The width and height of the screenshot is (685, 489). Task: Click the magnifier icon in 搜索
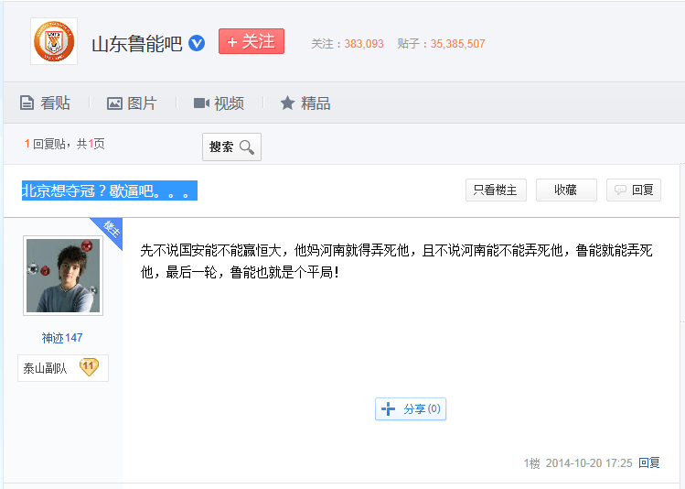pos(247,147)
